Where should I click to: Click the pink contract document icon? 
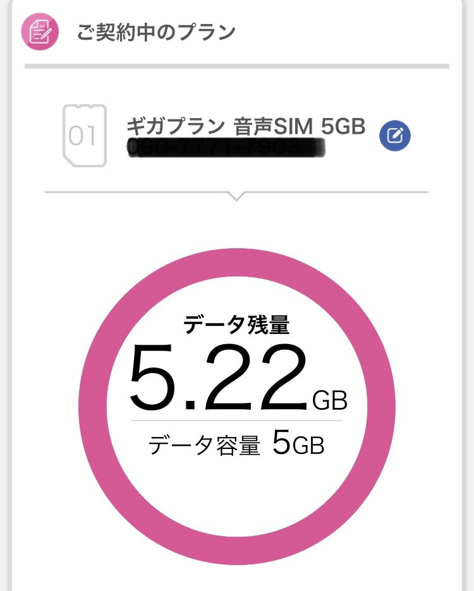coord(40,31)
